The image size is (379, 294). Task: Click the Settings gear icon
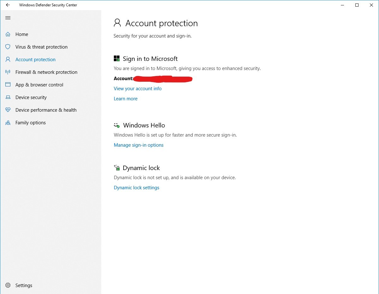coord(8,285)
